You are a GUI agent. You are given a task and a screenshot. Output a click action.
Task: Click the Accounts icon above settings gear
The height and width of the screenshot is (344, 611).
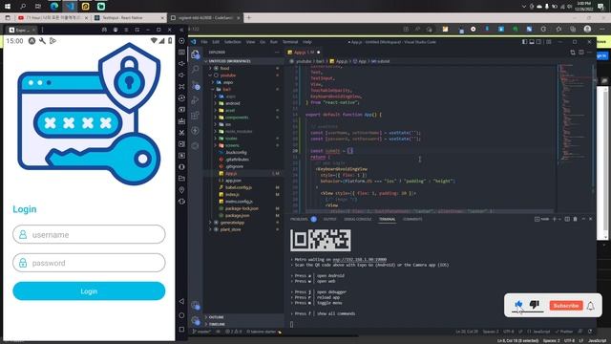[195, 305]
